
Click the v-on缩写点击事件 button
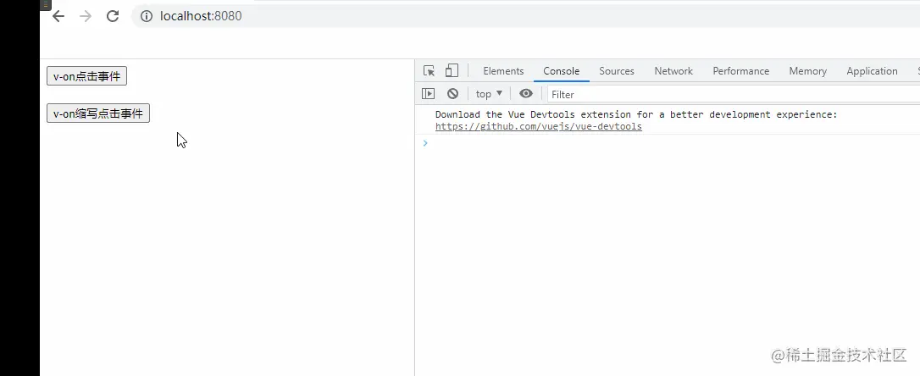(98, 113)
